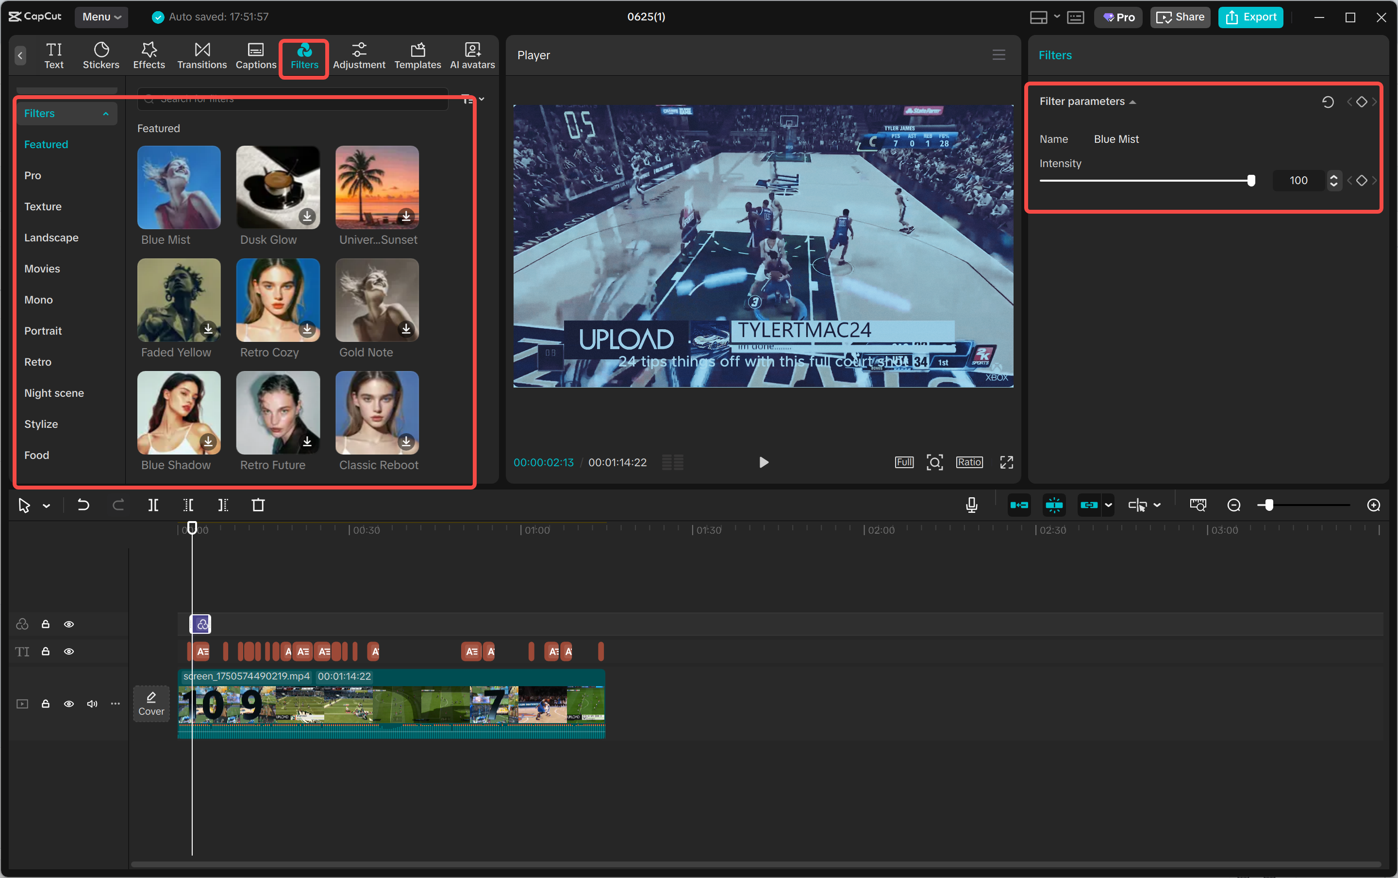1398x878 pixels.
Task: Click the Undo icon above the timeline
Action: [83, 505]
